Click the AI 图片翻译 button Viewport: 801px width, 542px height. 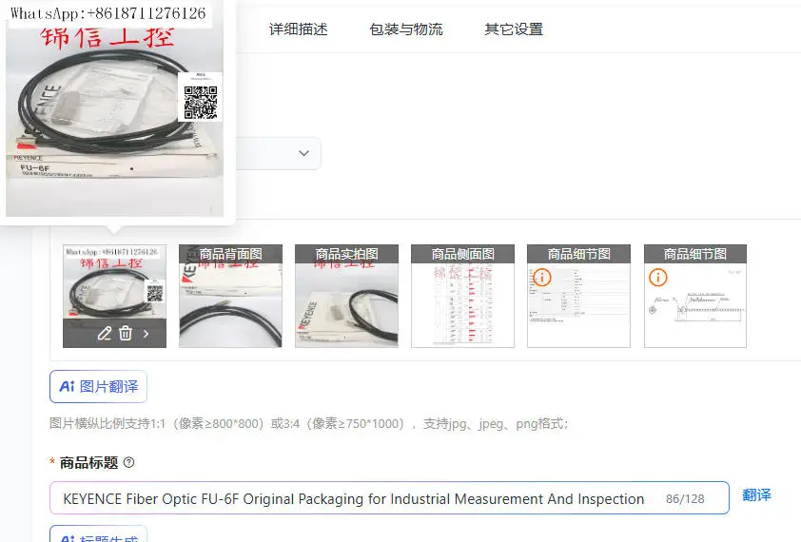click(99, 387)
